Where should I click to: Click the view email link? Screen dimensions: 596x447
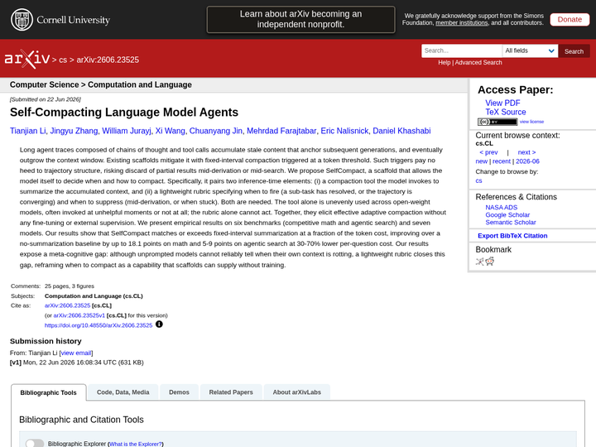pyautogui.click(x=76, y=353)
